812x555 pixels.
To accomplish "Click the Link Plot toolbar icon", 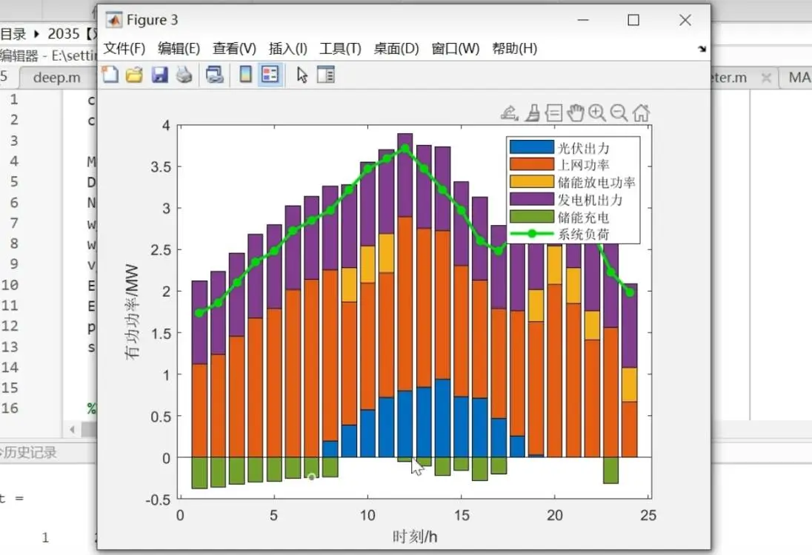I will tap(214, 75).
